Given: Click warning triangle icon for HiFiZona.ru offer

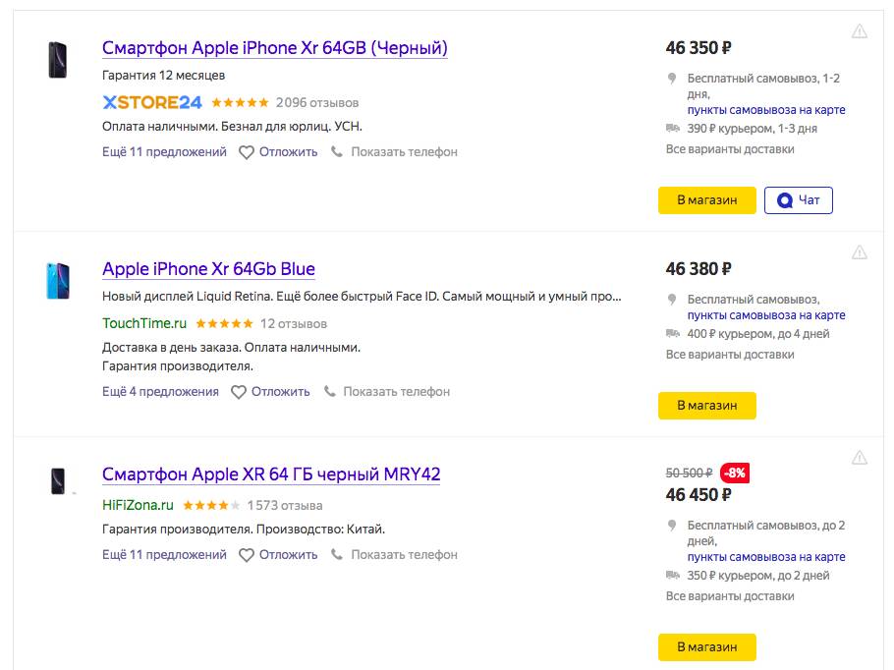Looking at the screenshot, I should tap(860, 458).
